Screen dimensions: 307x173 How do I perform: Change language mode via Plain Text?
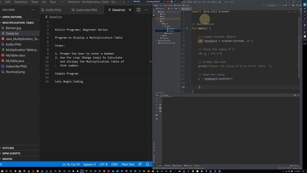(x=128, y=164)
